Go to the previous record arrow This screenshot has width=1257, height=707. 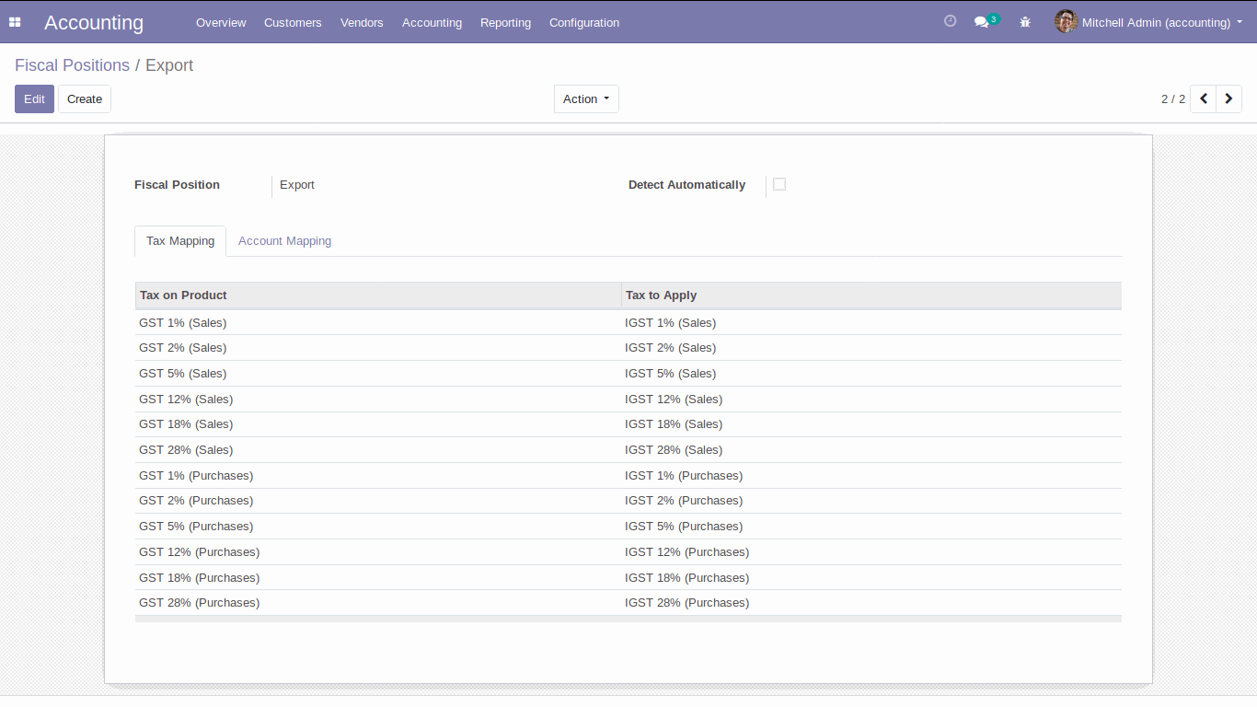(x=1204, y=99)
